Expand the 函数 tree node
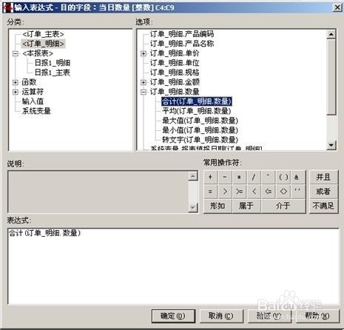 [16, 82]
